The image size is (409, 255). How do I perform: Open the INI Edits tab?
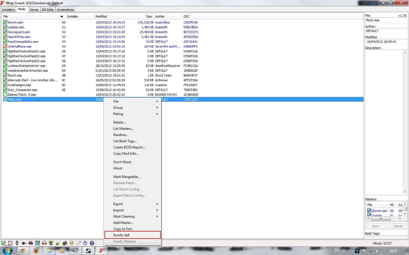48,10
